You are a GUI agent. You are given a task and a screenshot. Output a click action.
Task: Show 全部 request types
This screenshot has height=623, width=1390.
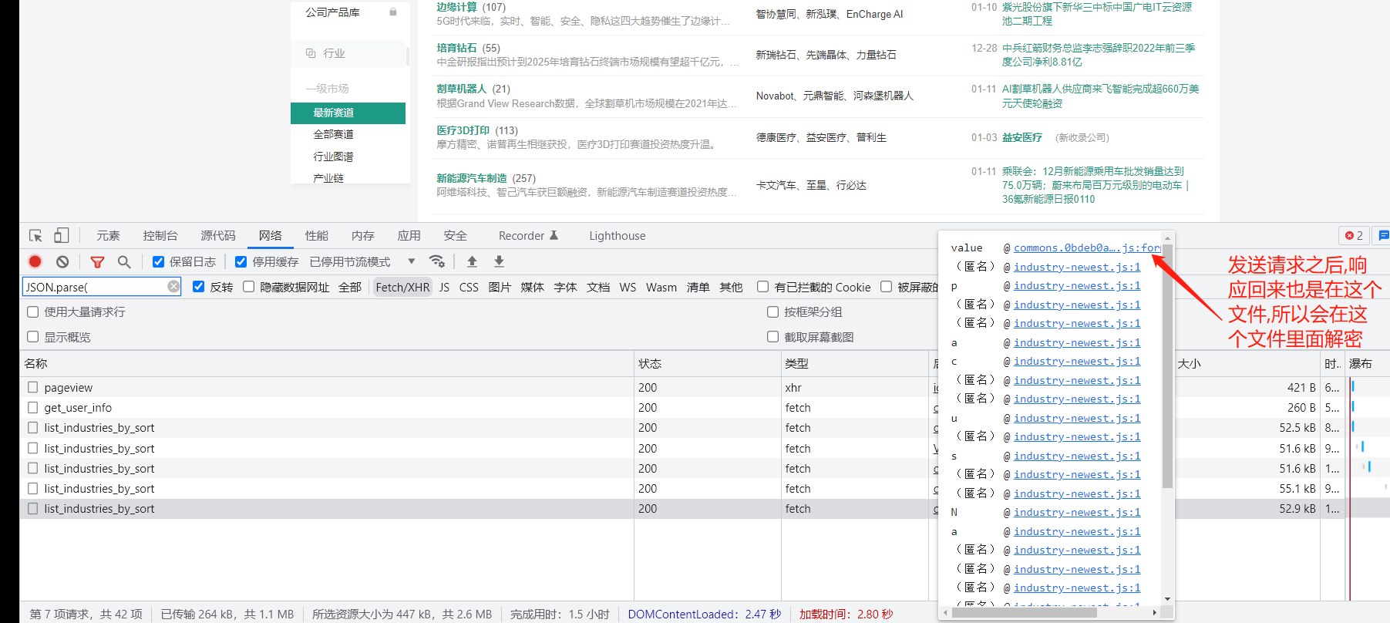(x=350, y=287)
